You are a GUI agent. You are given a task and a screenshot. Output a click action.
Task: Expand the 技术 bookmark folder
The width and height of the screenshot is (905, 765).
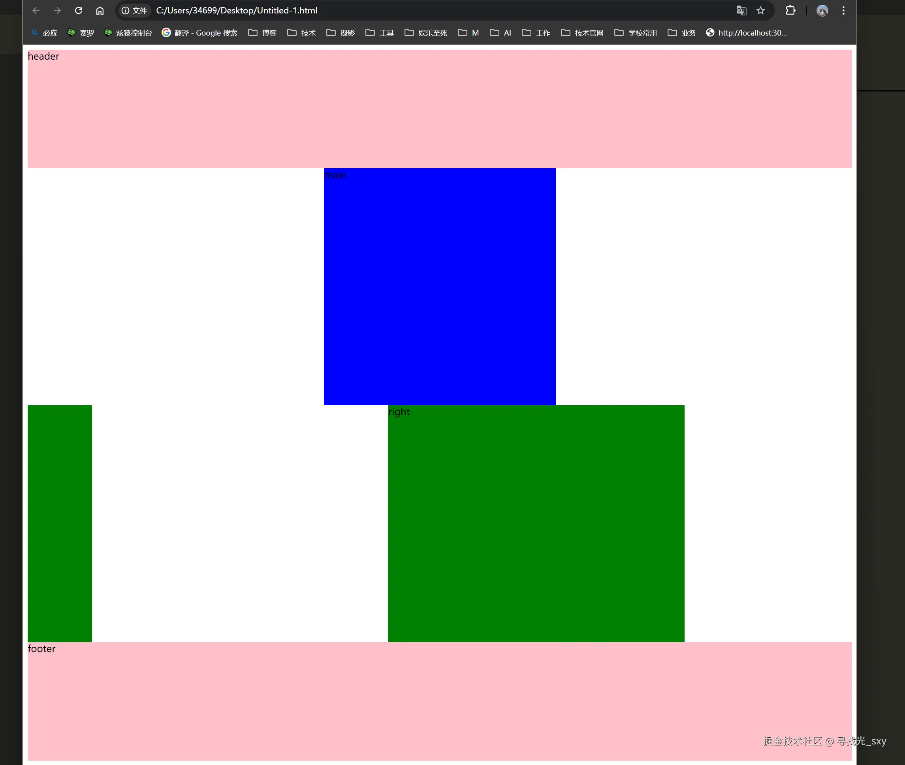[301, 33]
